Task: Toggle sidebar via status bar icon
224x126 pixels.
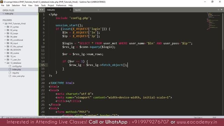Action: (x=3, y=118)
